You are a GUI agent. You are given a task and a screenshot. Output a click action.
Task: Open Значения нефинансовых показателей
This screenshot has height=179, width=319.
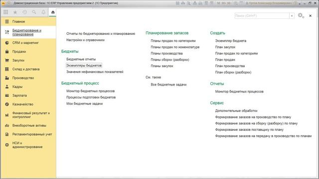pyautogui.click(x=95, y=72)
